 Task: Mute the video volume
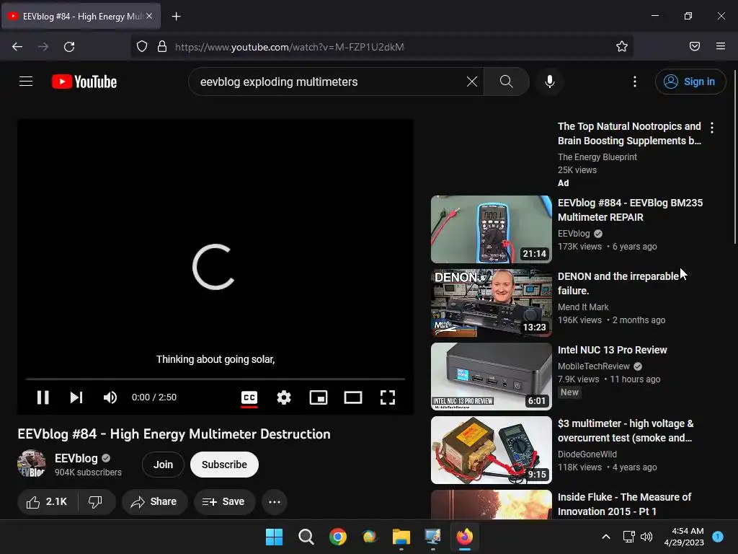pos(110,397)
